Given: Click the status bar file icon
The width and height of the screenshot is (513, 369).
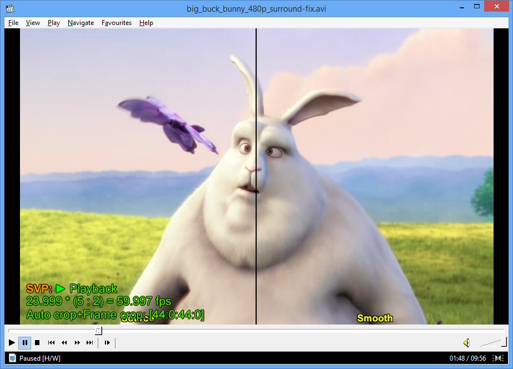Looking at the screenshot, I should pos(12,358).
